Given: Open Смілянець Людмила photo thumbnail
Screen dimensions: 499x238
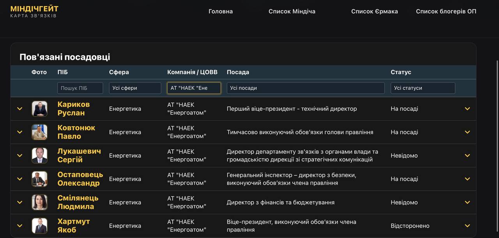Looking at the screenshot, I should (x=39, y=202).
